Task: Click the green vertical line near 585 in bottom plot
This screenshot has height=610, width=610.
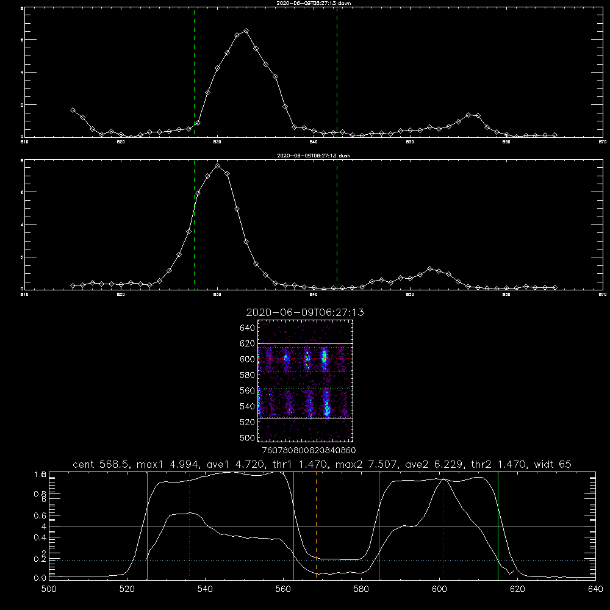Action: coord(379,526)
